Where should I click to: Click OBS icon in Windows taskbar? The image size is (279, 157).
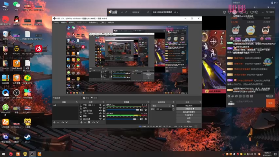(32, 154)
